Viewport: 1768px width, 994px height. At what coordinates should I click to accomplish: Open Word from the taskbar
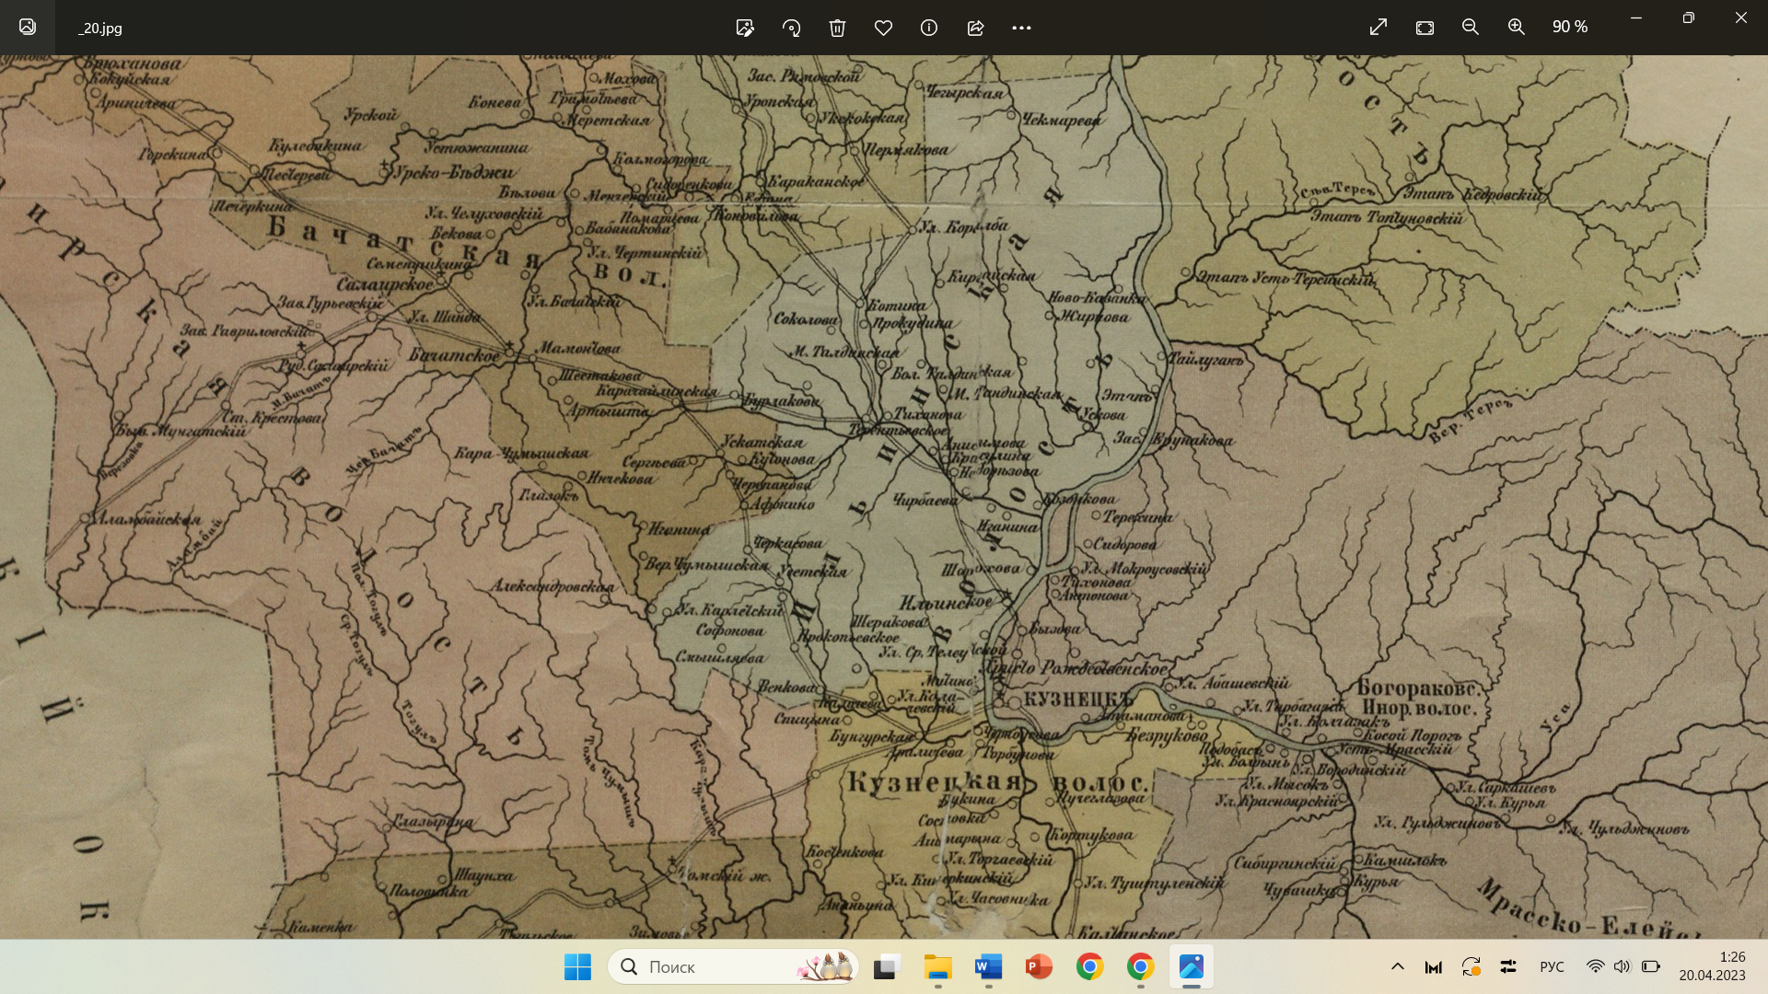[x=988, y=966]
